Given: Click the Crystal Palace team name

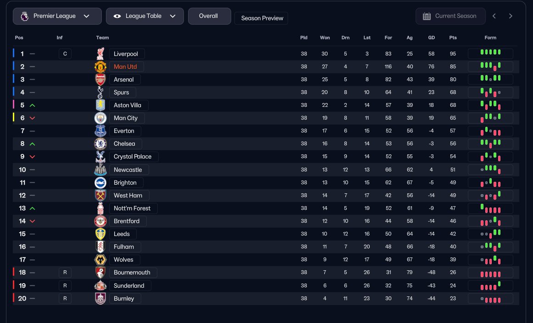Looking at the screenshot, I should click(133, 157).
